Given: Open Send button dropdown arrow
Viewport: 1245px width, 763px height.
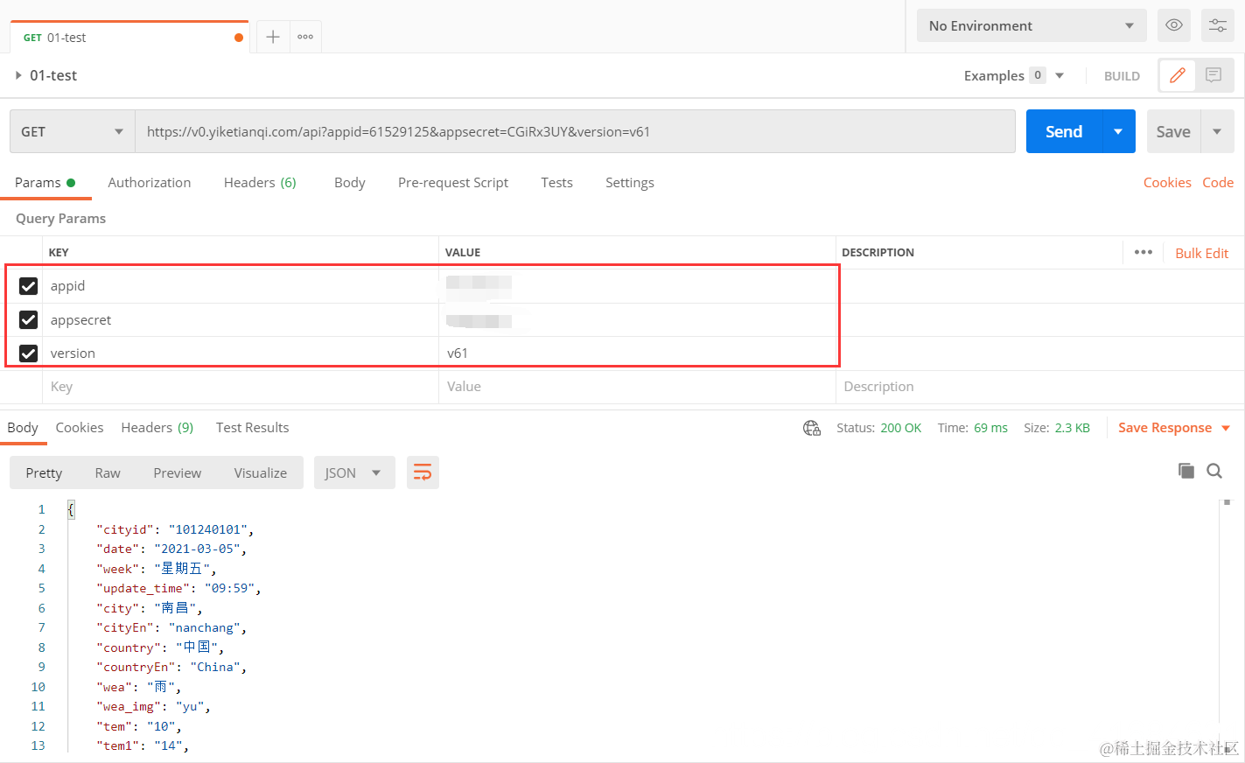Looking at the screenshot, I should point(1118,131).
